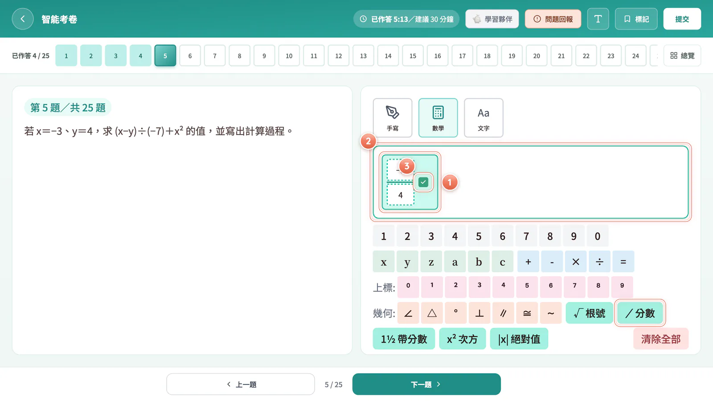Insert the triangle △ symbol

432,313
